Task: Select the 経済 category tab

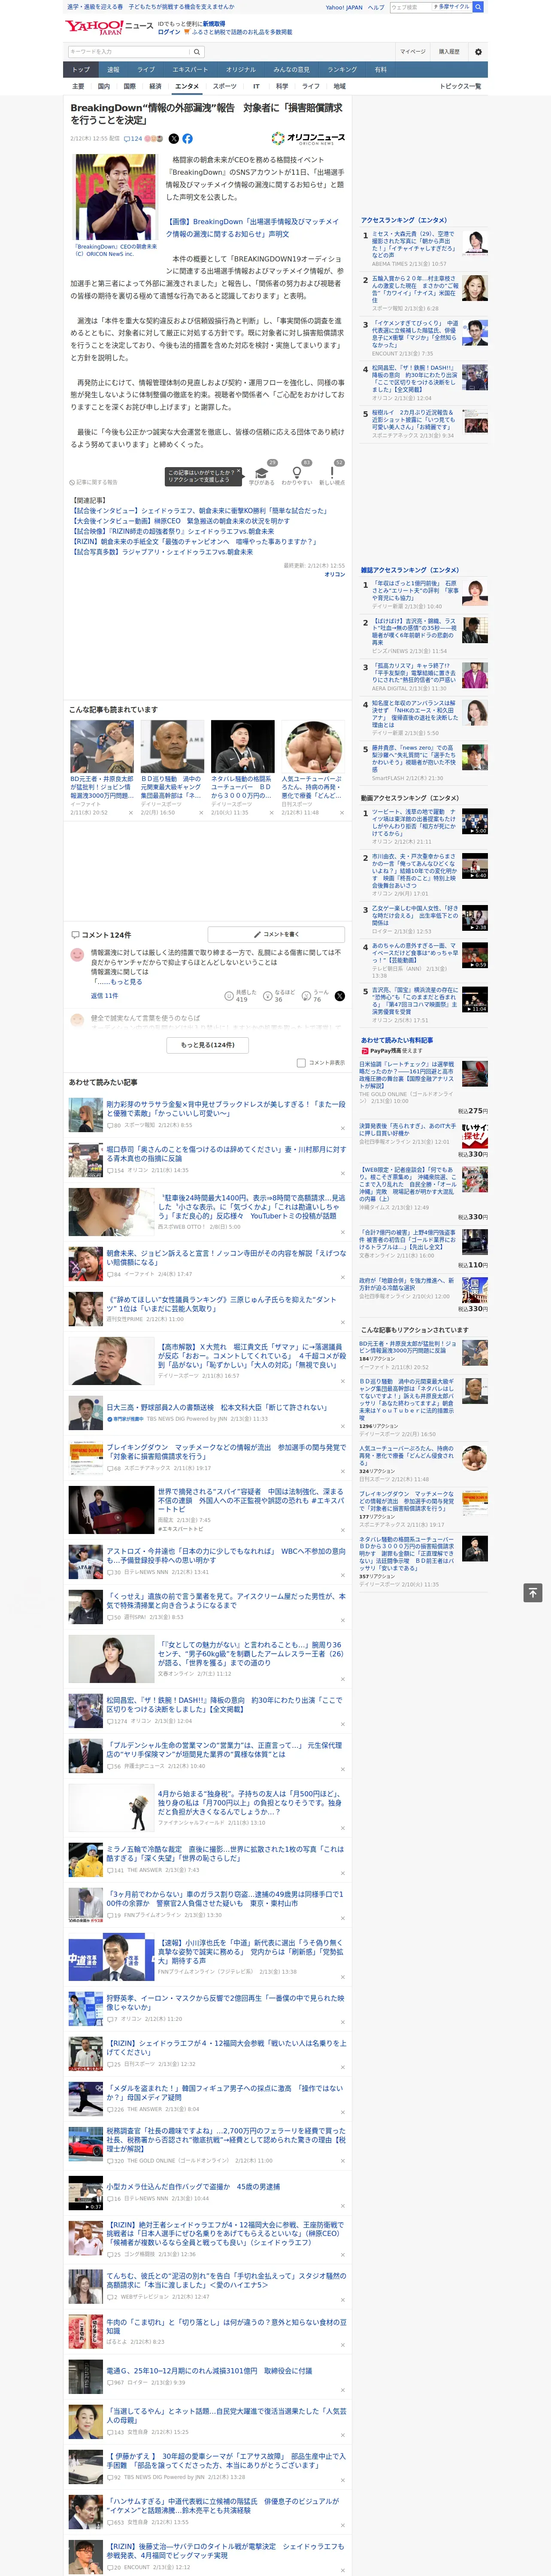Action: (155, 86)
